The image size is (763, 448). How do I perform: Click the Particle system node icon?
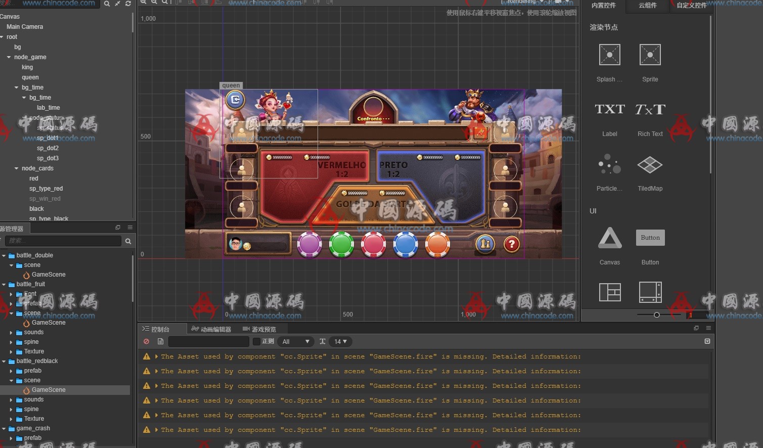(x=609, y=165)
